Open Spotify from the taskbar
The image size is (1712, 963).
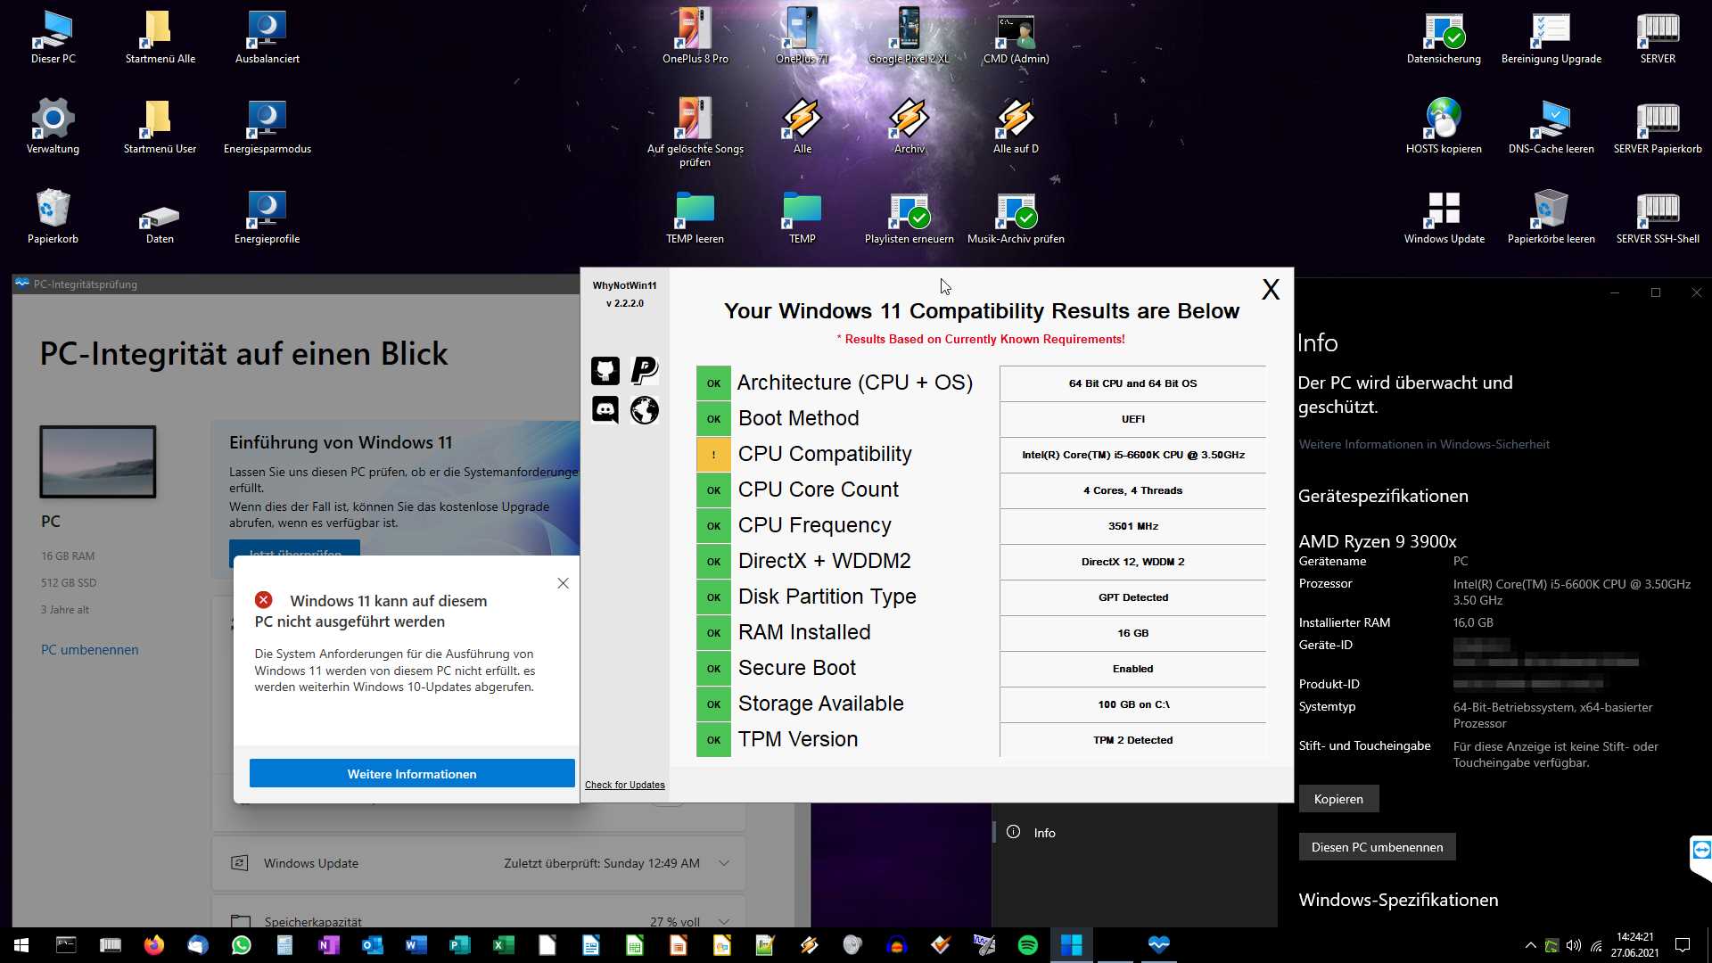click(x=1028, y=945)
